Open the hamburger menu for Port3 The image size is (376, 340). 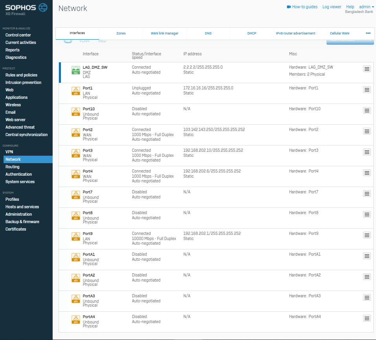coord(367,152)
